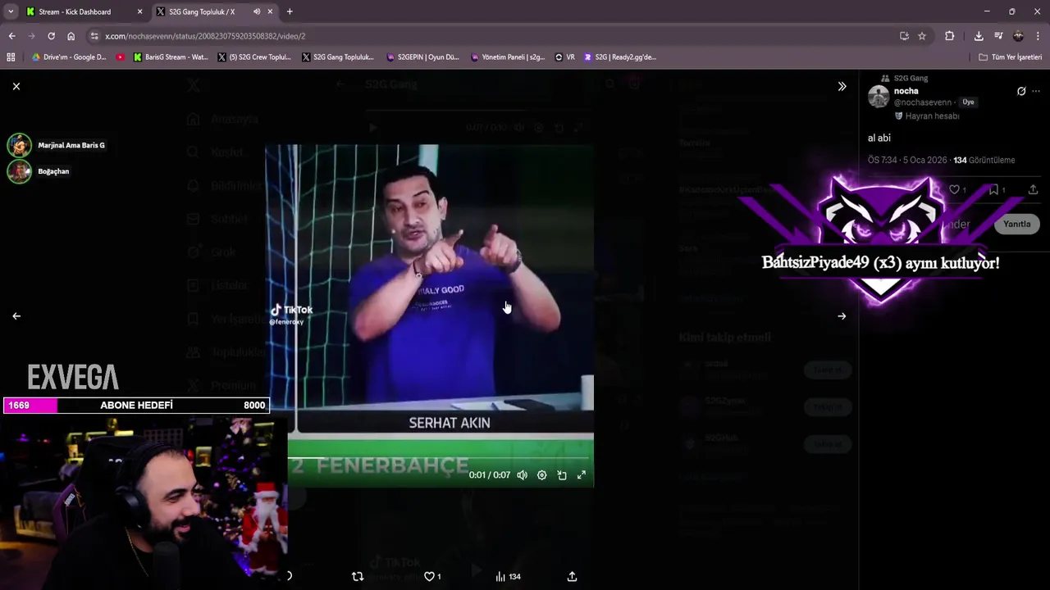
Task: View site information icon in address bar
Action: [95, 36]
